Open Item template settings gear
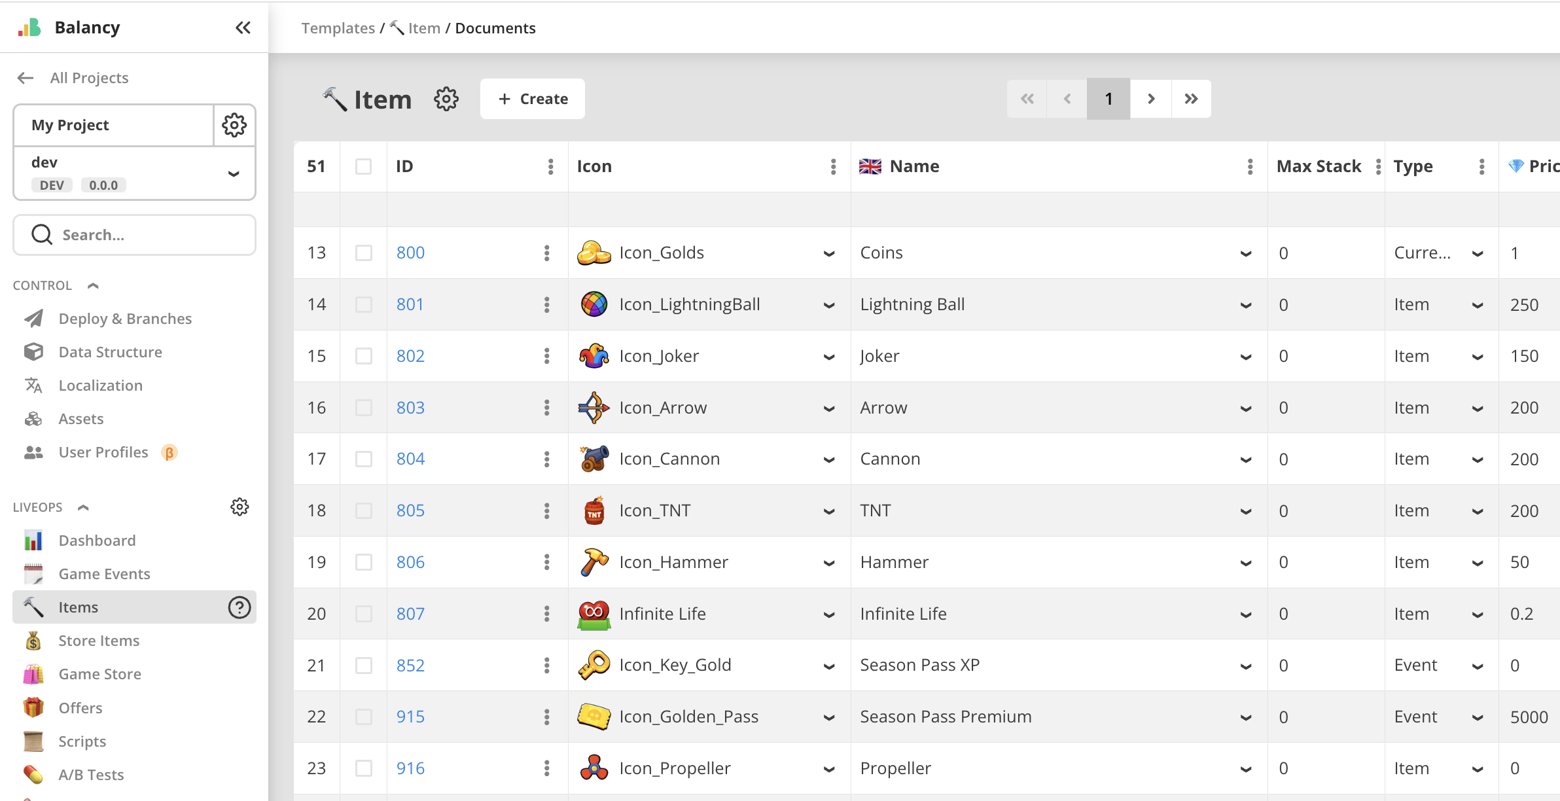 tap(446, 99)
